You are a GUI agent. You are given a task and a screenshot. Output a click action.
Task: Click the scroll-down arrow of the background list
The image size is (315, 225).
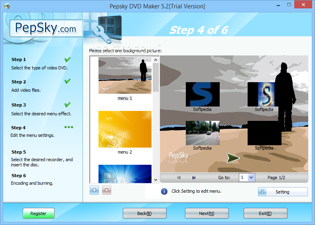[x=156, y=180]
